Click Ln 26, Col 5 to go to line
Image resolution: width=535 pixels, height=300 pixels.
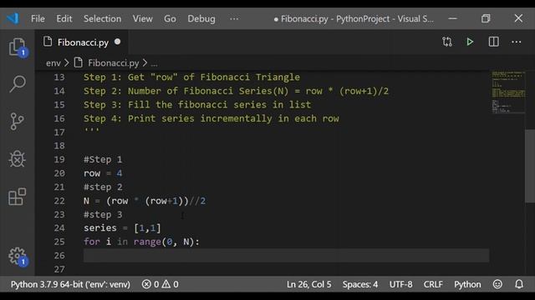(308, 284)
